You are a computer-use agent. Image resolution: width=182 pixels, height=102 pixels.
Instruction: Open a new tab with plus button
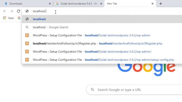161,4
